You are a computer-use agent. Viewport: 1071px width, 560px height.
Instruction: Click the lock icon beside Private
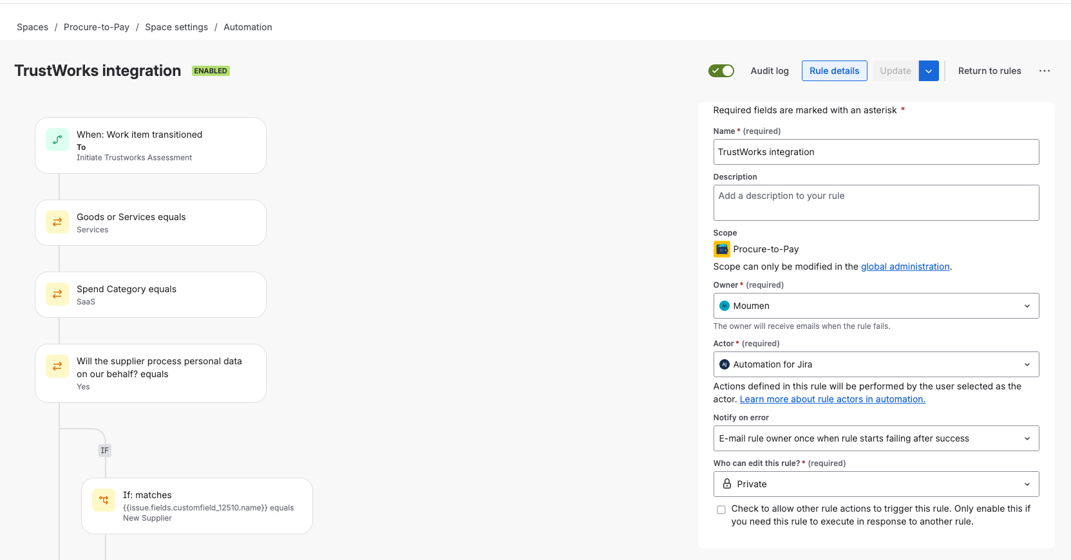(727, 484)
